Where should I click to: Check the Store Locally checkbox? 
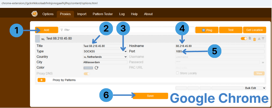coord(178,73)
